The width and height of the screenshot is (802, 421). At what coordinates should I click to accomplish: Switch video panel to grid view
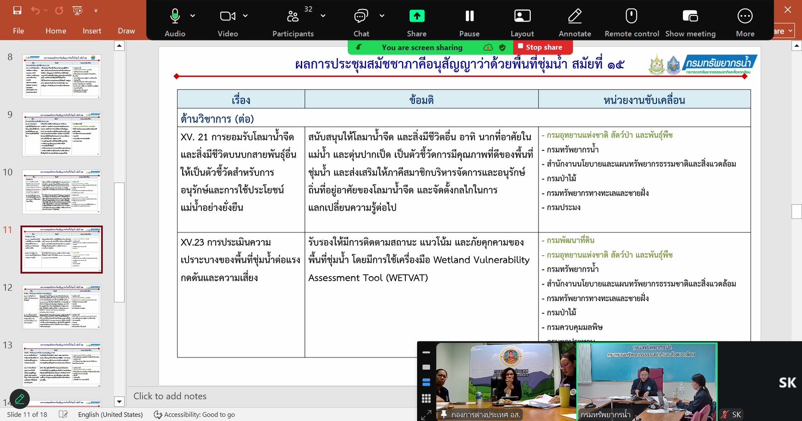(426, 399)
